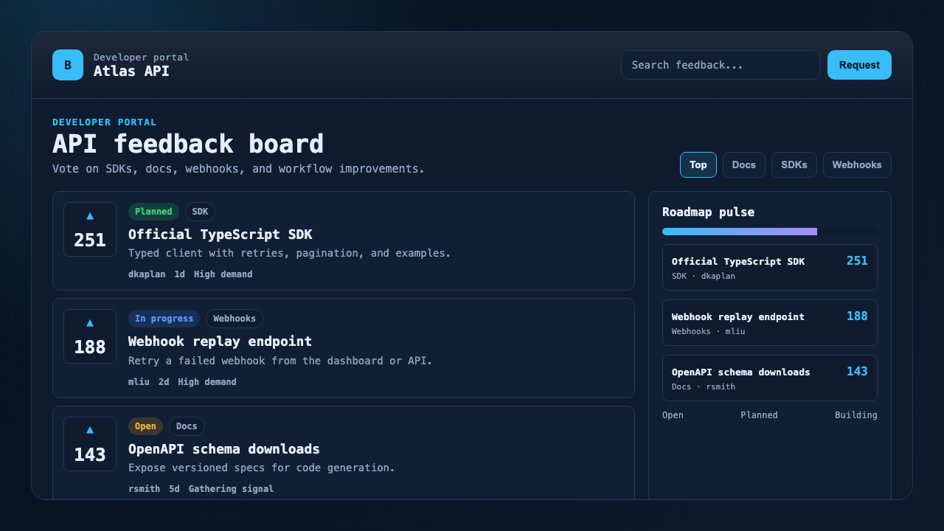The image size is (944, 531).
Task: Click the Request button
Action: pos(859,65)
